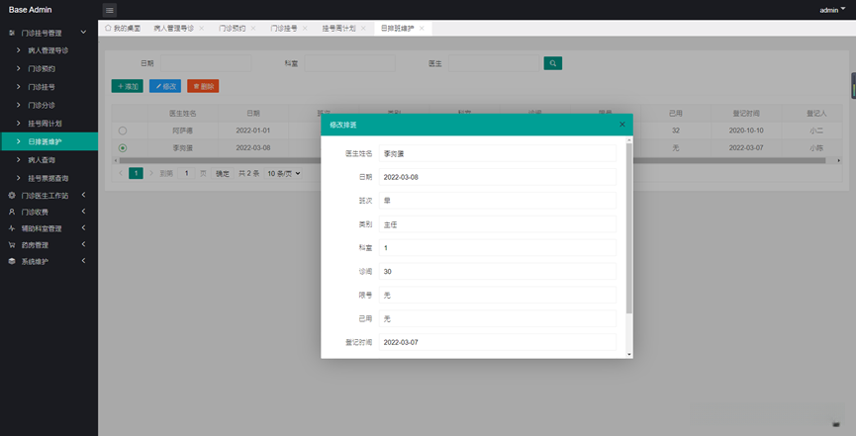Click the 班次 field in the dialog

498,201
